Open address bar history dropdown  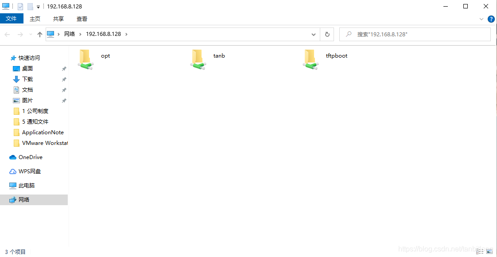pyautogui.click(x=314, y=34)
